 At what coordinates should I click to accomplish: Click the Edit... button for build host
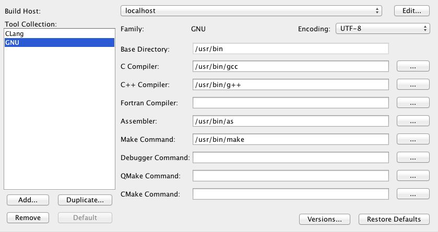tap(412, 11)
